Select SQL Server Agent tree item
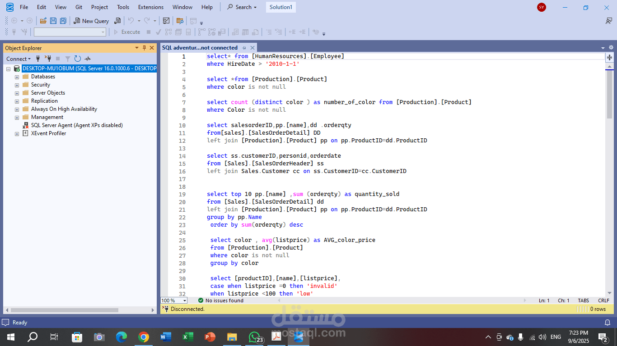The image size is (617, 346). tap(77, 125)
